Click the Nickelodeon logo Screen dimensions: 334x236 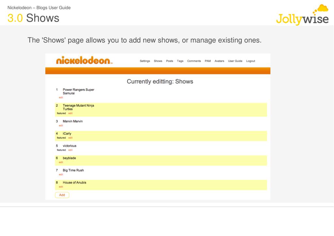click(84, 60)
